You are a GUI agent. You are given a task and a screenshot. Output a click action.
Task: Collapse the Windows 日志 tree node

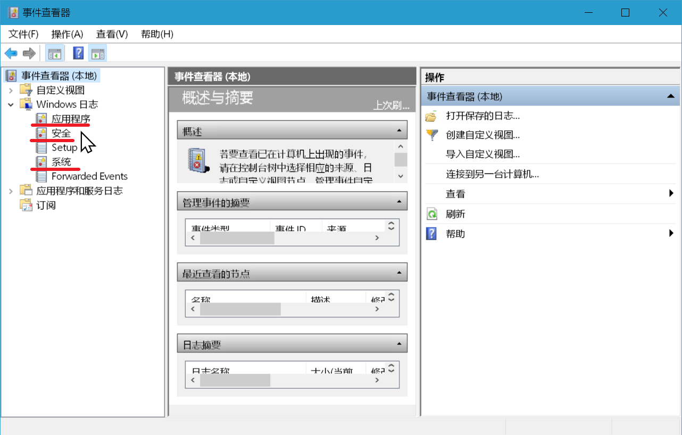pos(12,104)
